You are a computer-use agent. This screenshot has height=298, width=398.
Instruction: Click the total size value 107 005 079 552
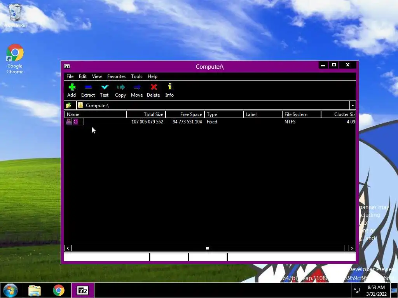click(x=147, y=122)
